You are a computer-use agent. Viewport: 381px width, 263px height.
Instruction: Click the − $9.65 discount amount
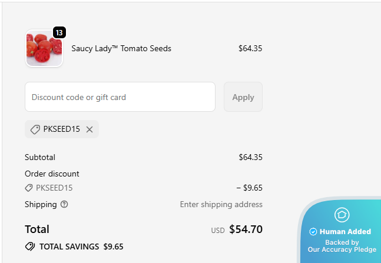click(249, 188)
